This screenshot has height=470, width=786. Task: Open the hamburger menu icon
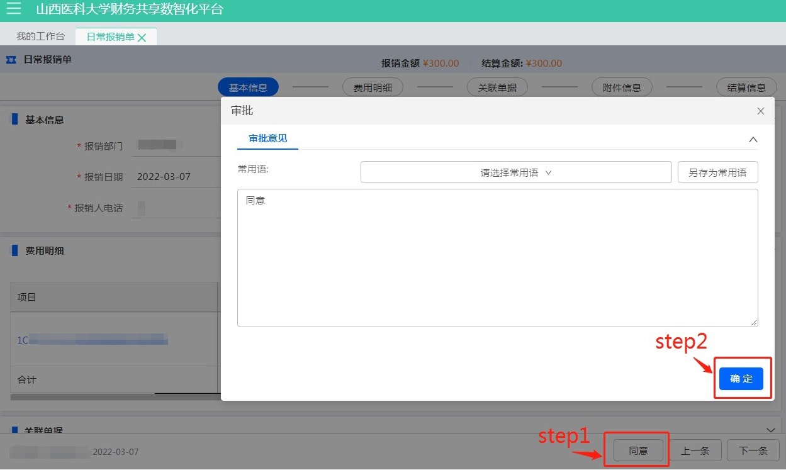[13, 9]
